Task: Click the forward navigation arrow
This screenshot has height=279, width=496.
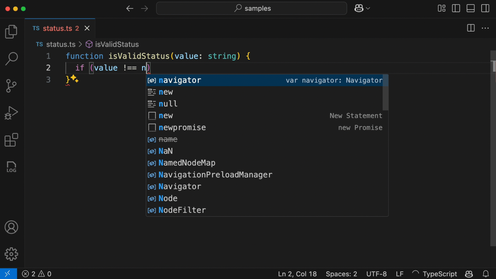Action: [x=144, y=8]
